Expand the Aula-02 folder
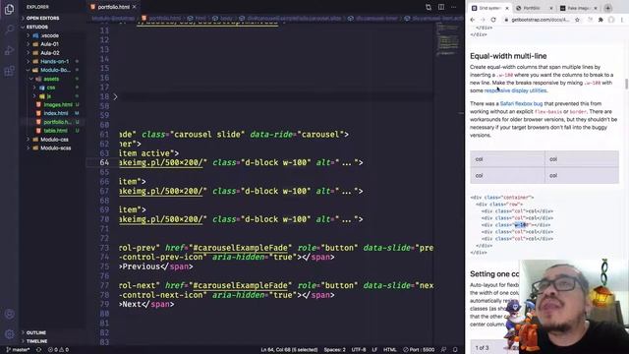Image resolution: width=629 pixels, height=354 pixels. pyautogui.click(x=50, y=53)
